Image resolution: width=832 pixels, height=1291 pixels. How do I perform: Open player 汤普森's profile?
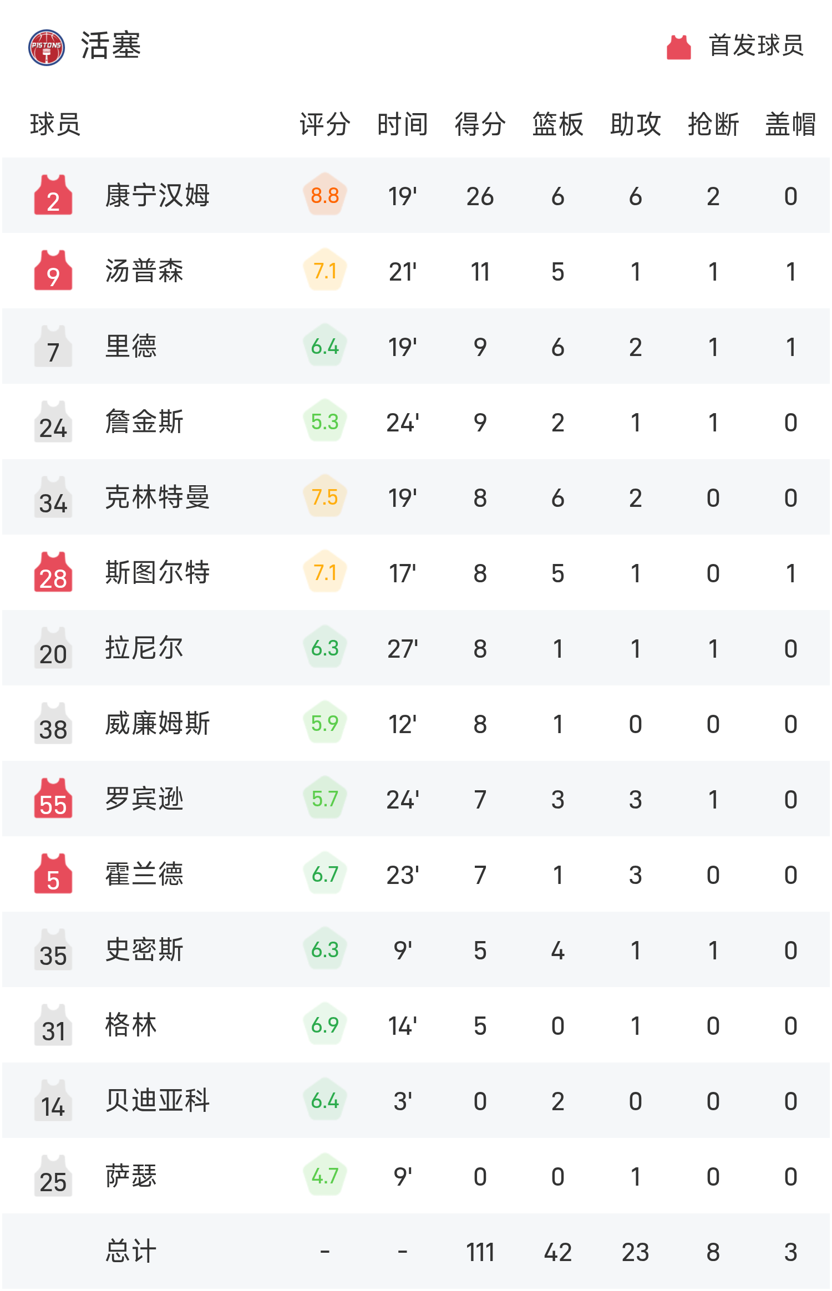[144, 271]
